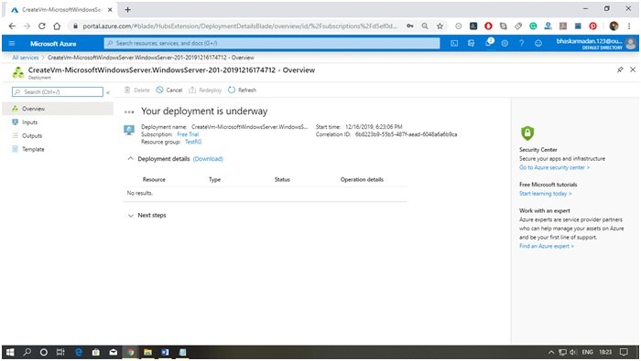The image size is (641, 361).
Task: Click the Azure global search bar
Action: pos(272,43)
